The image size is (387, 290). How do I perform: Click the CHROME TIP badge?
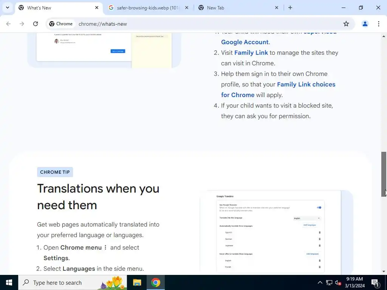pyautogui.click(x=55, y=172)
